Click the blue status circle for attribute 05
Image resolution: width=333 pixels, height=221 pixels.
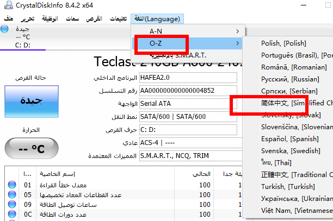click(11, 195)
